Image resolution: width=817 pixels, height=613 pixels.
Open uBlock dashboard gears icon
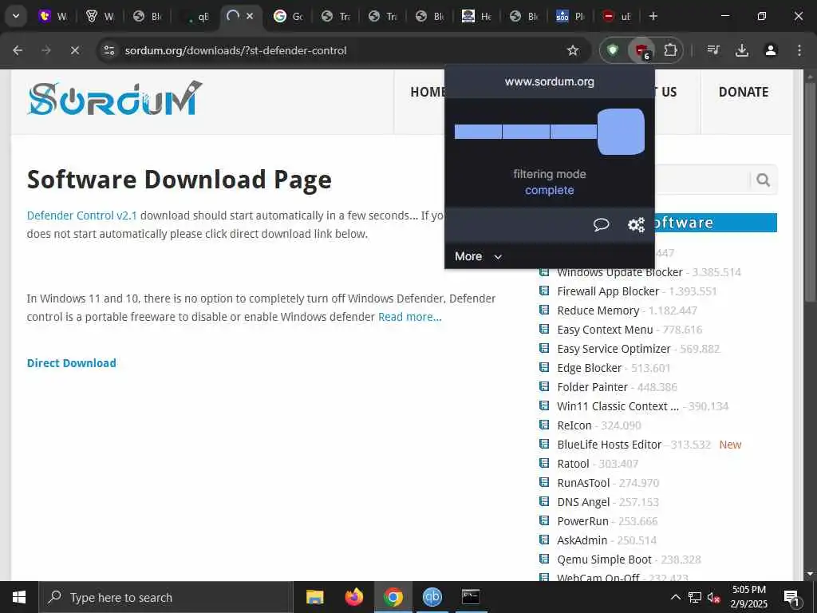636,224
